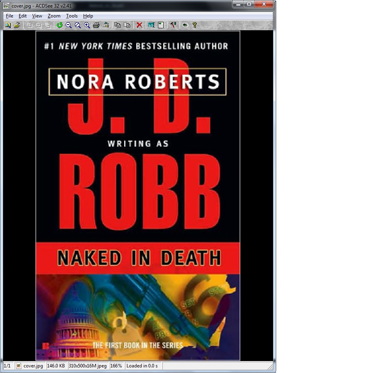Open the browser with the Browse icon

coord(8,25)
